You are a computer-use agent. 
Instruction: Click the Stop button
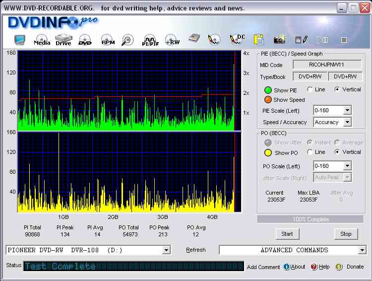346,234
